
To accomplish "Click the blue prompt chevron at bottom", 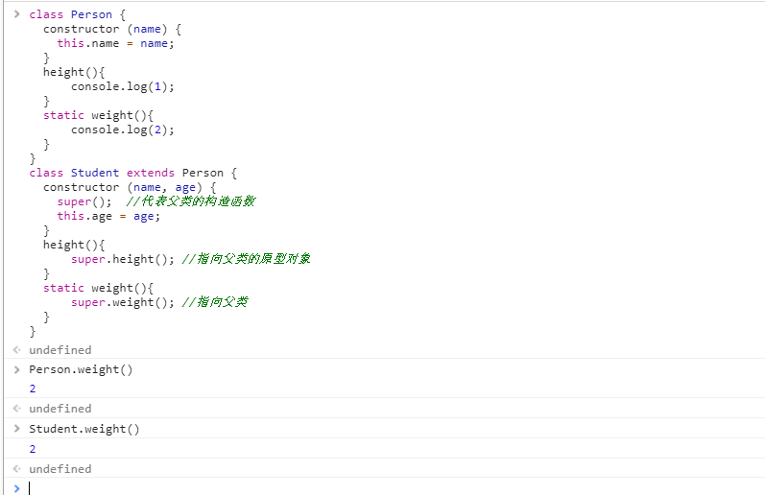I will click(17, 488).
